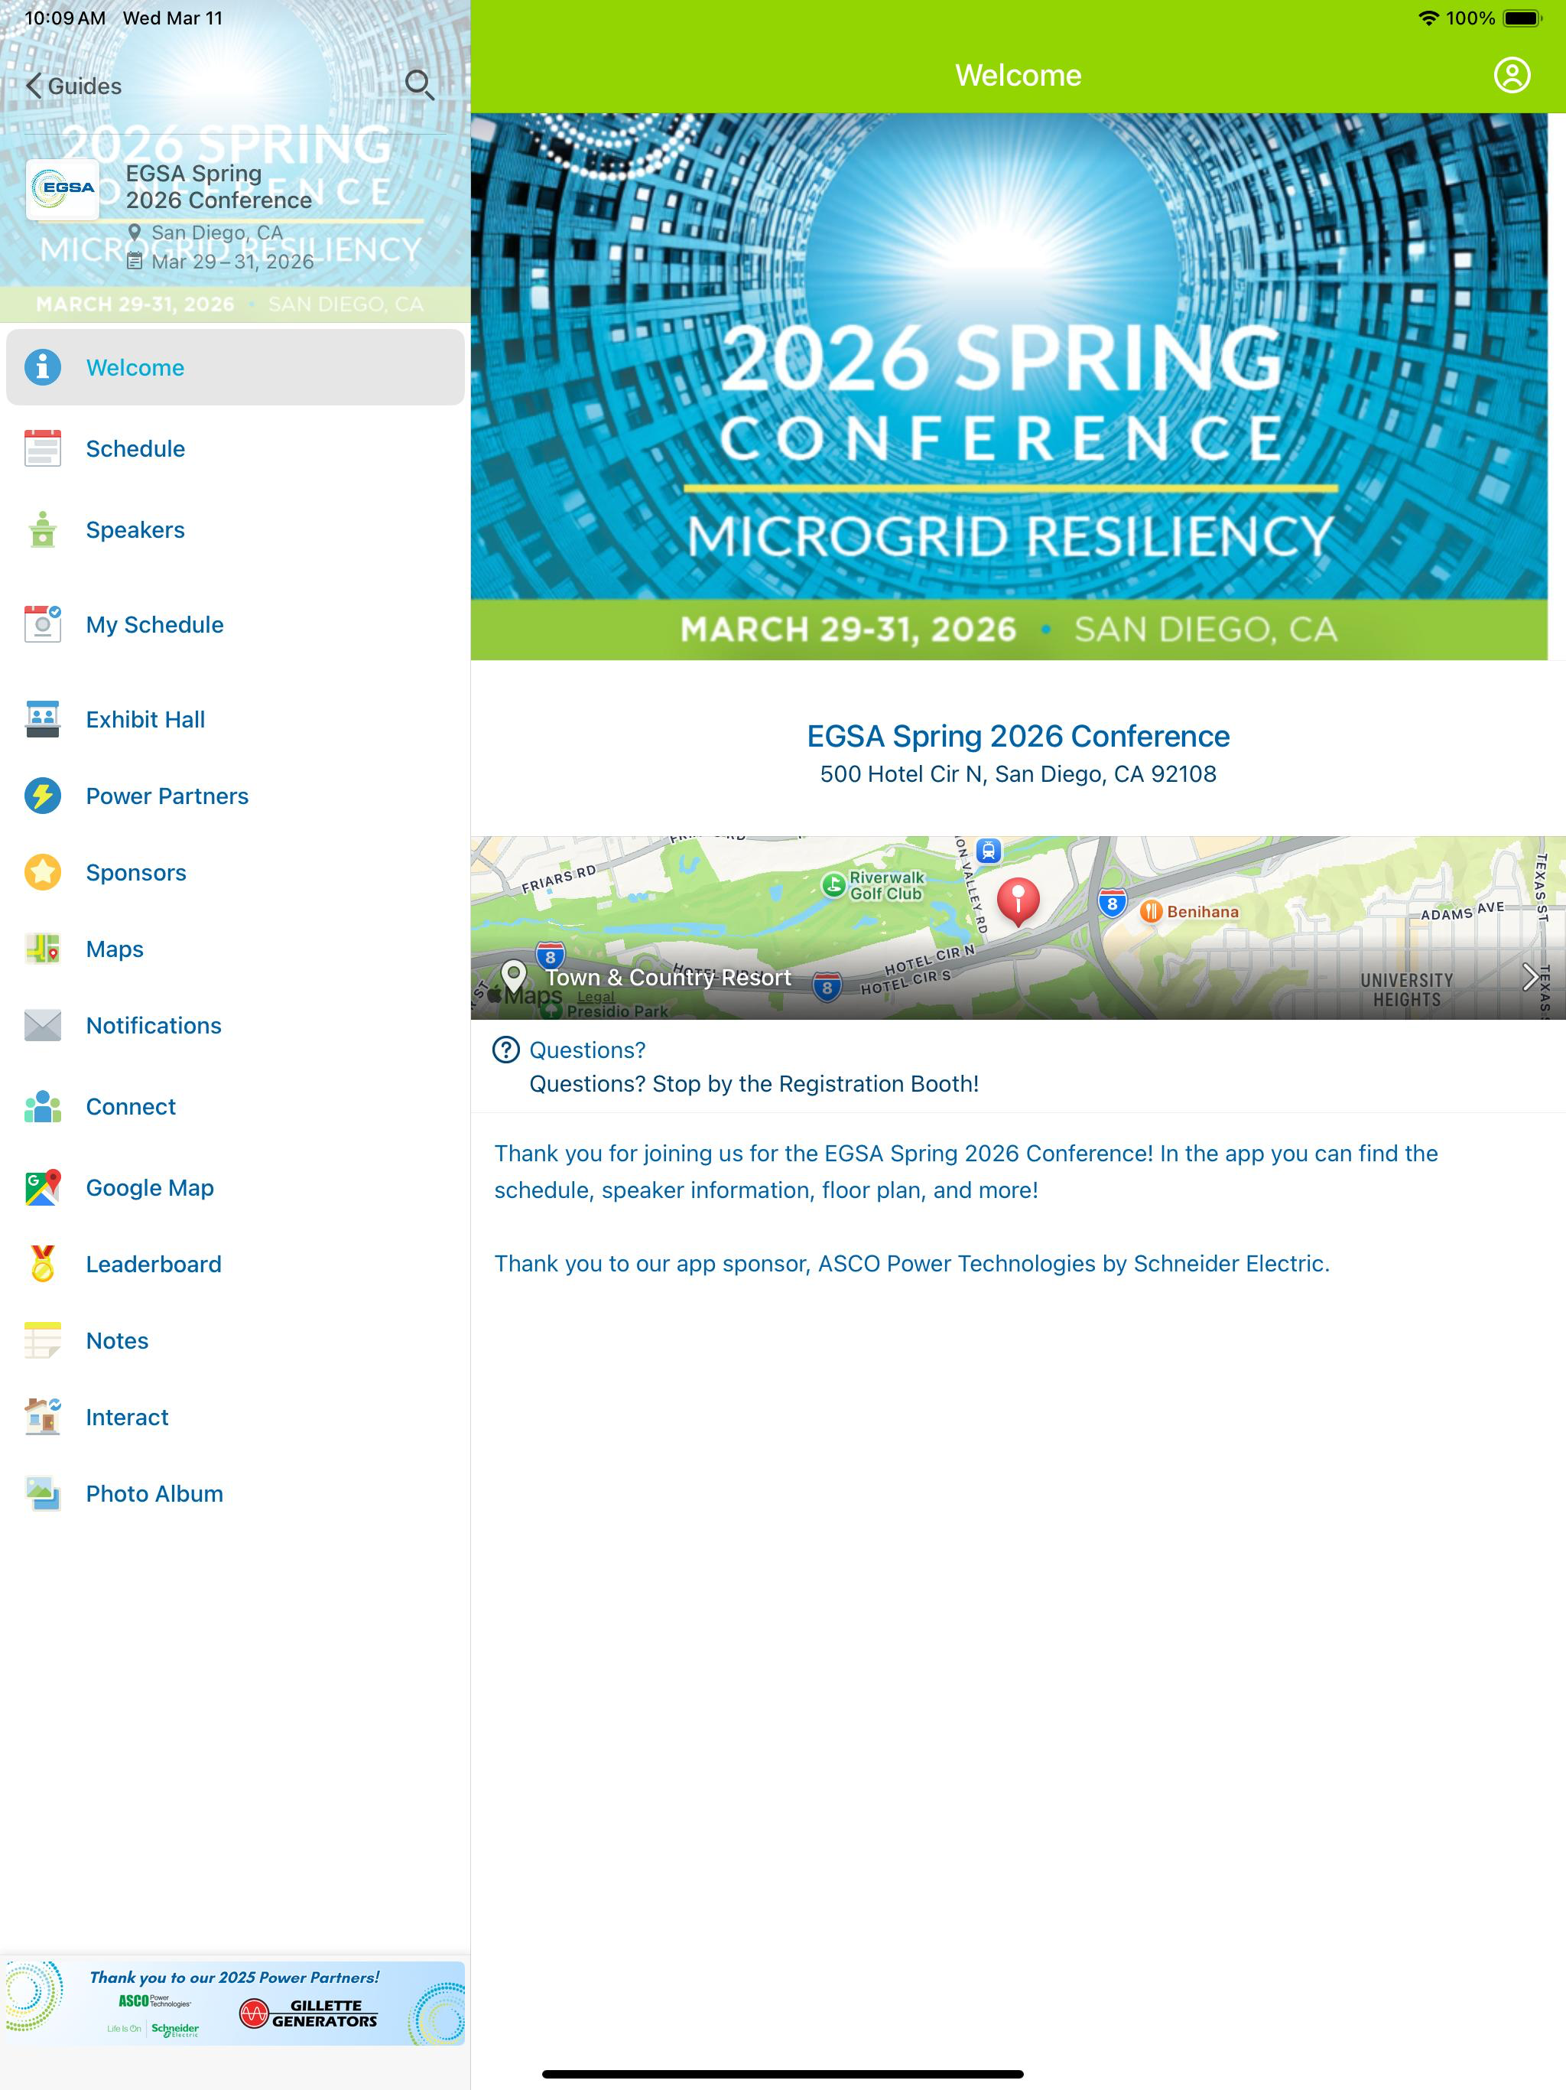Open the Leaderboard
Image resolution: width=1566 pixels, height=2090 pixels.
click(x=236, y=1265)
